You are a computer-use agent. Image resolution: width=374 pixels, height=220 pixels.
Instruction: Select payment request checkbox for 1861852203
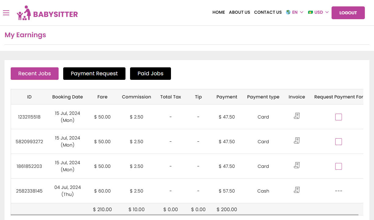pos(338,166)
